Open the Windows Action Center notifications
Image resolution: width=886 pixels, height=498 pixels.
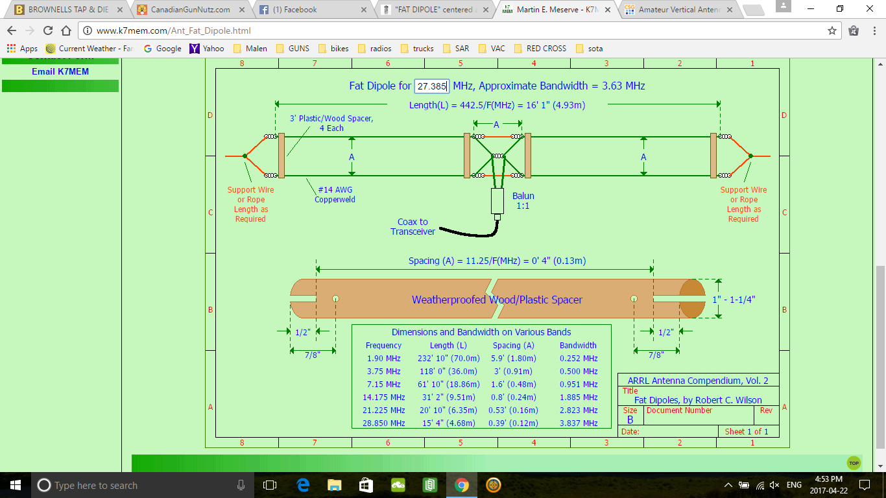[x=864, y=485]
